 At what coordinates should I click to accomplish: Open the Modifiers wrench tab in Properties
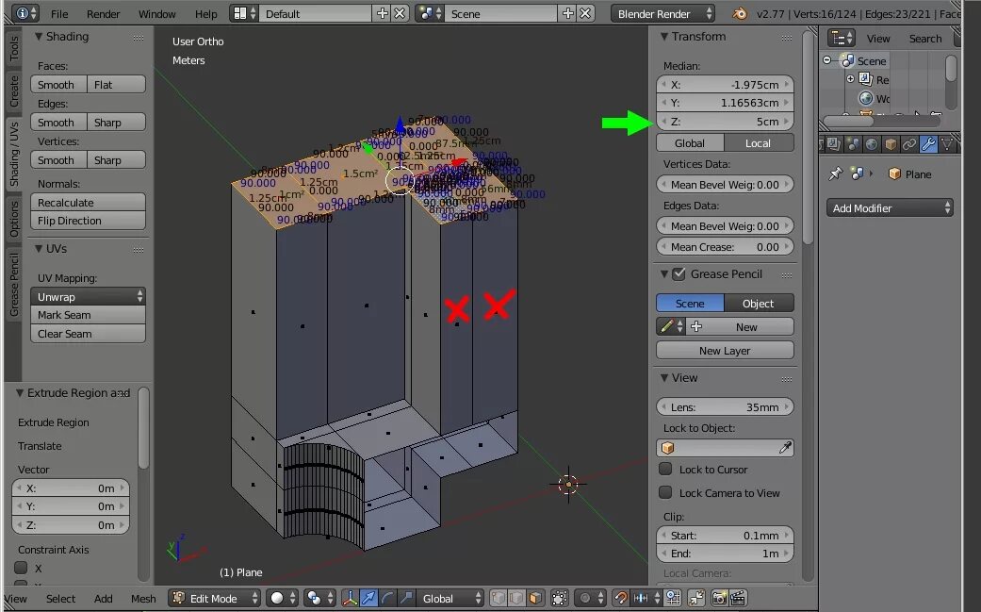[x=928, y=144]
